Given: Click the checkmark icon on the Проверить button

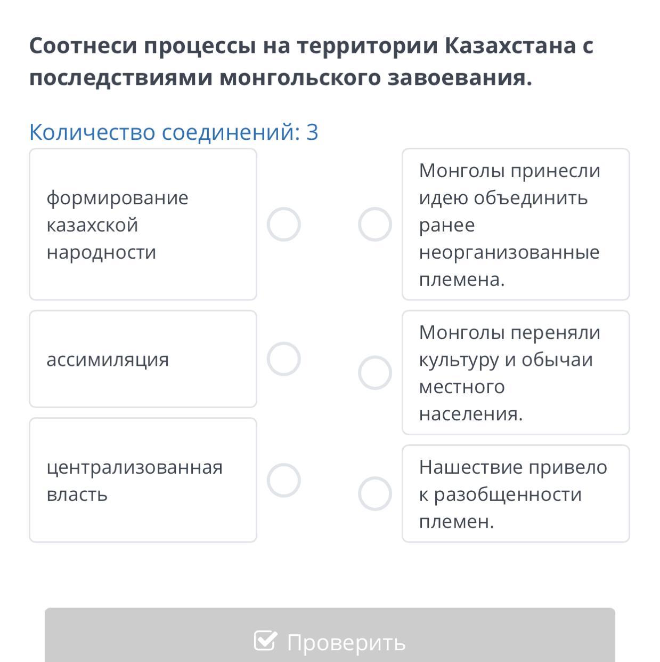Looking at the screenshot, I should [x=265, y=641].
